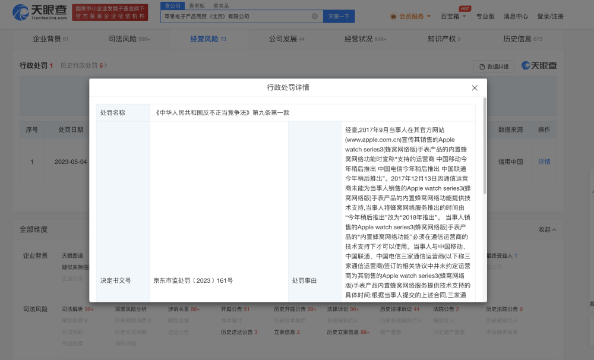Open 消息中心
Screen dimensions: 594x360
point(516,16)
